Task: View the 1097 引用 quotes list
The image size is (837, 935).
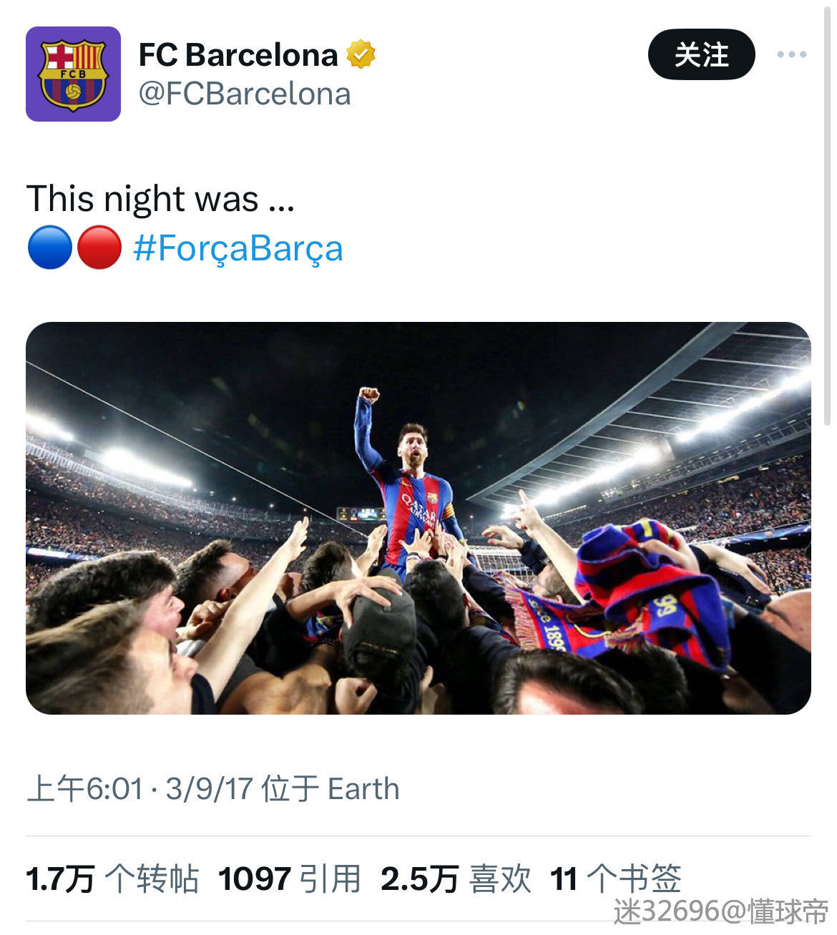Action: point(289,878)
